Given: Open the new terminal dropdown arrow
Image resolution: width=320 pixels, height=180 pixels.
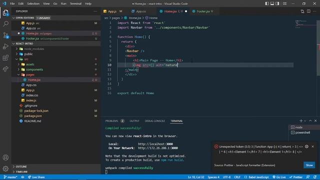Looking at the screenshot, I should pyautogui.click(x=305, y=121).
